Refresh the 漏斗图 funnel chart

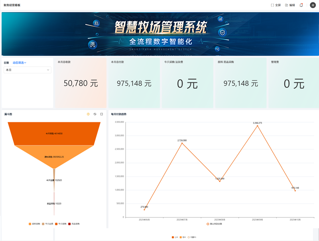pyautogui.click(x=95, y=114)
